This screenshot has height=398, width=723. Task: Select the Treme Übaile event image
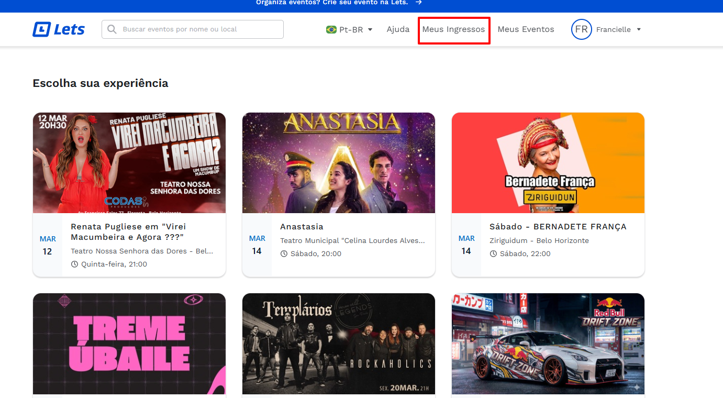[x=129, y=344]
